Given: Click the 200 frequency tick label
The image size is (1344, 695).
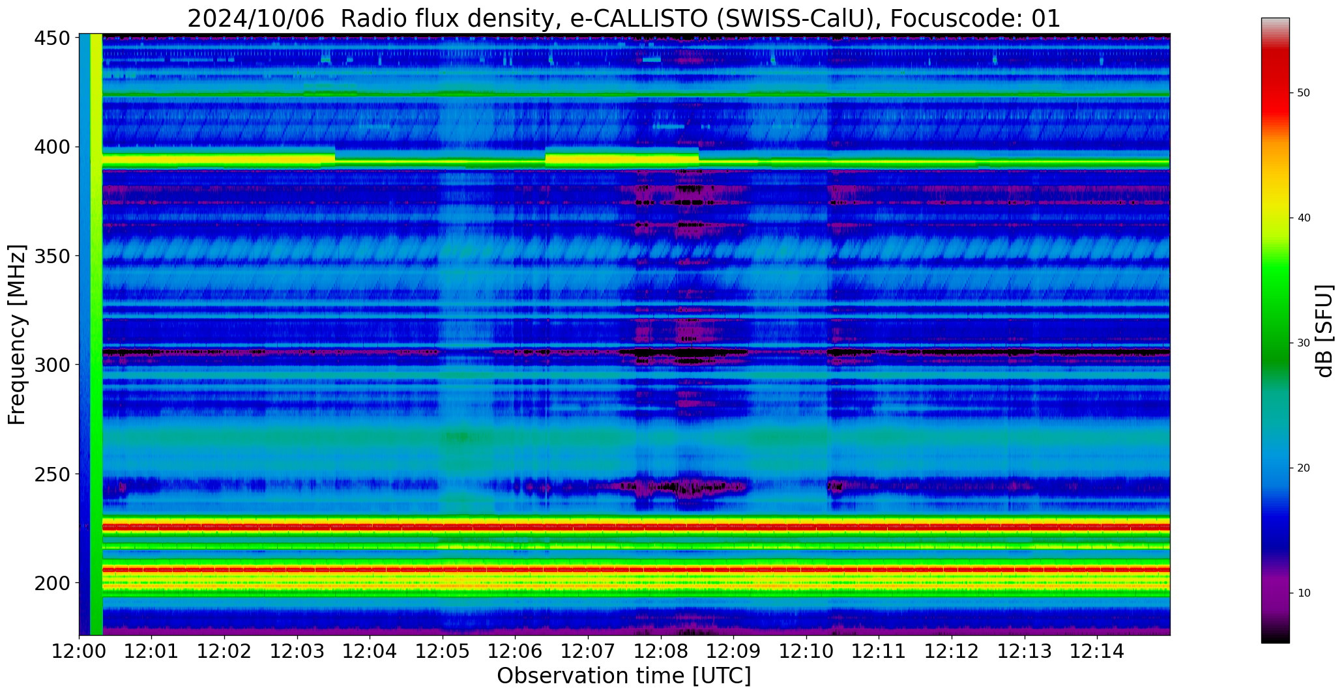Looking at the screenshot, I should 51,582.
